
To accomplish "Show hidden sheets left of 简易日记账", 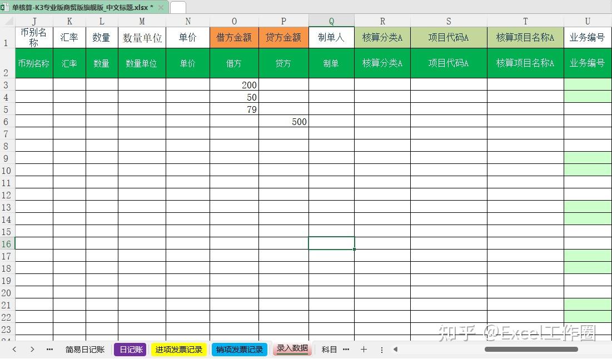I will (x=49, y=349).
